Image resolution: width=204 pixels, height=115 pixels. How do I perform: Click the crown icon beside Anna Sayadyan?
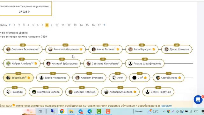pos(154,49)
